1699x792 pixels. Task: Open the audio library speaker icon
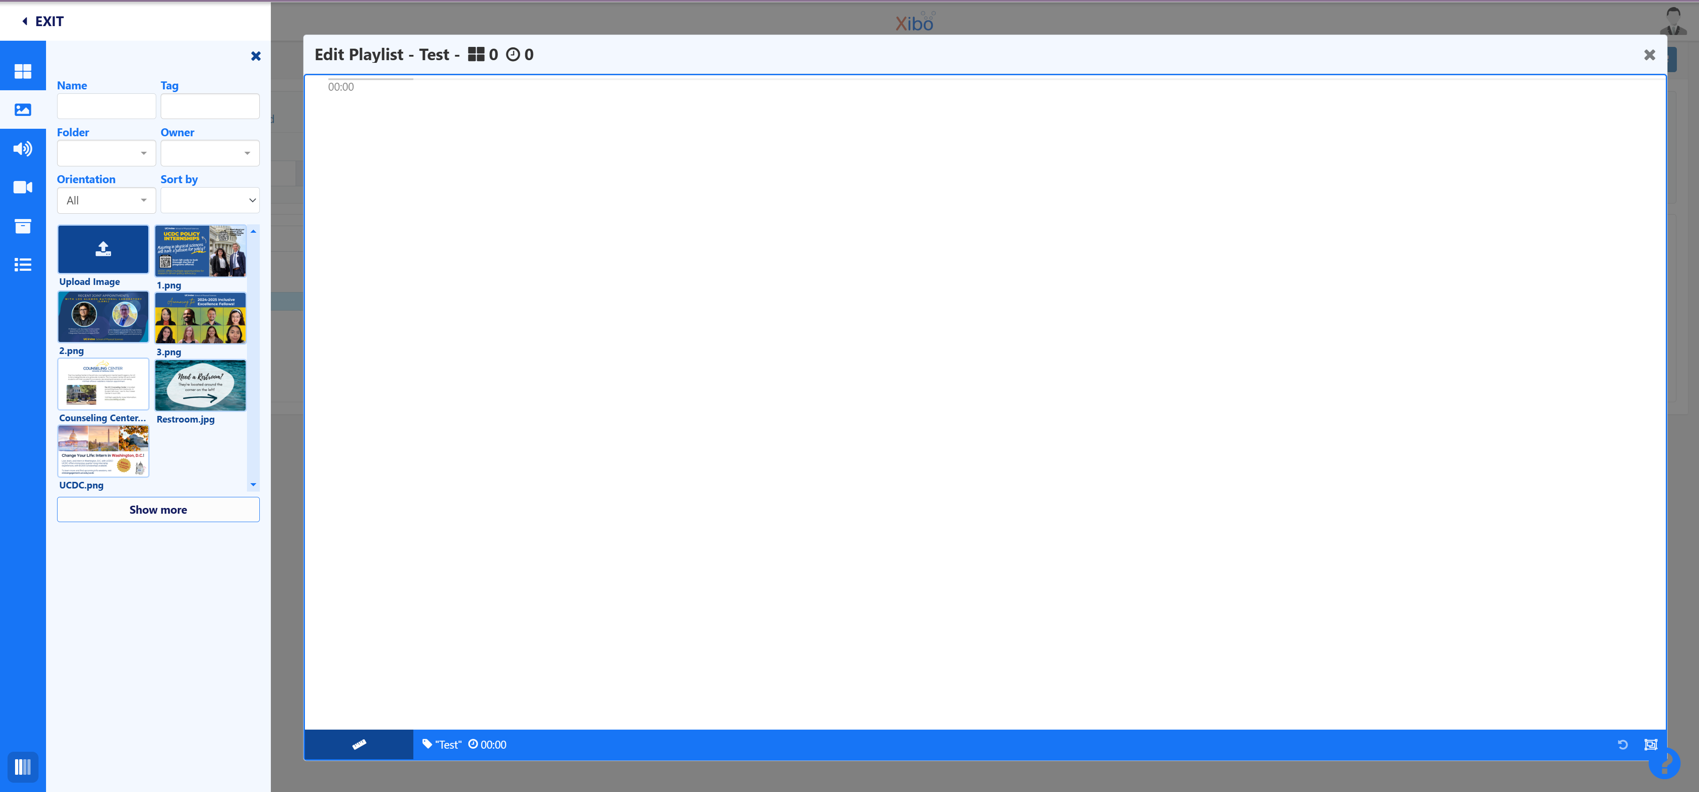tap(23, 148)
